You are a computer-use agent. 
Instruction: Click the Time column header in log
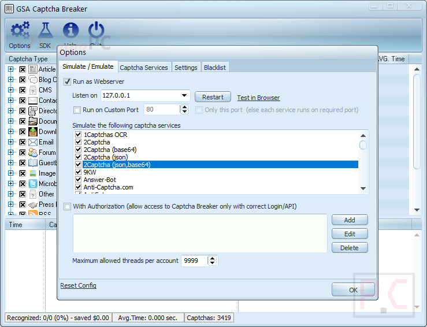tap(25, 225)
